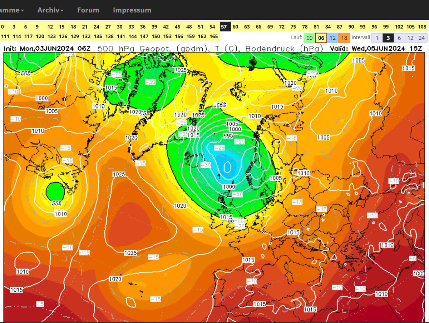The image size is (429, 323).
Task: Jump to forecast hour 27
Action: pyautogui.click(x=108, y=27)
